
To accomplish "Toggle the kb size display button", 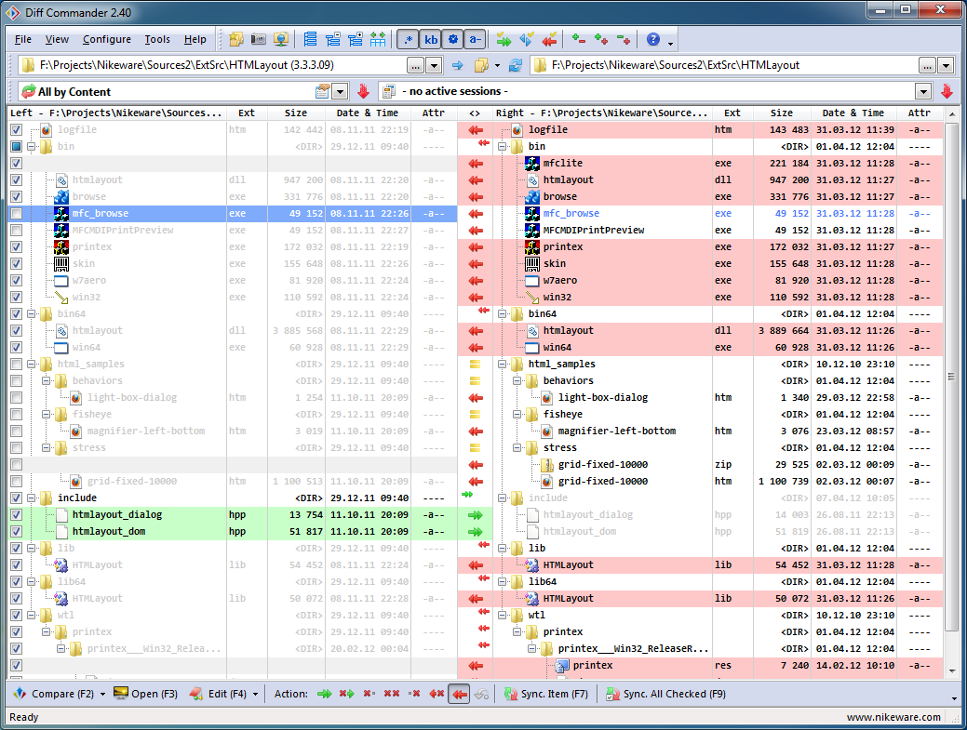I will [x=431, y=39].
